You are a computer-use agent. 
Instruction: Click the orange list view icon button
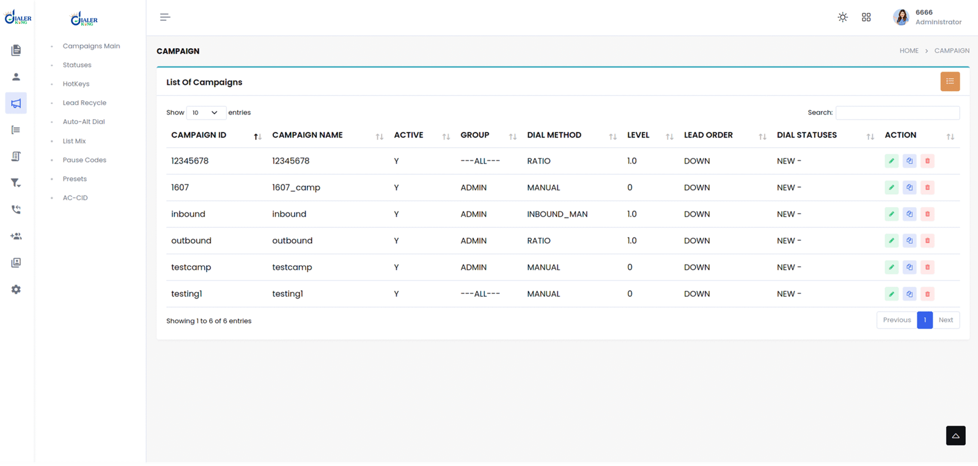click(949, 82)
